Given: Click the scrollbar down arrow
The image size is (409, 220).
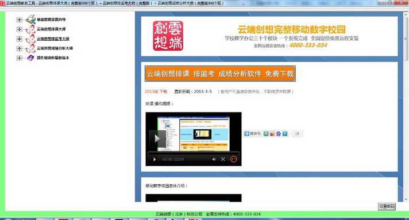Looking at the screenshot, I should pos(406,199).
